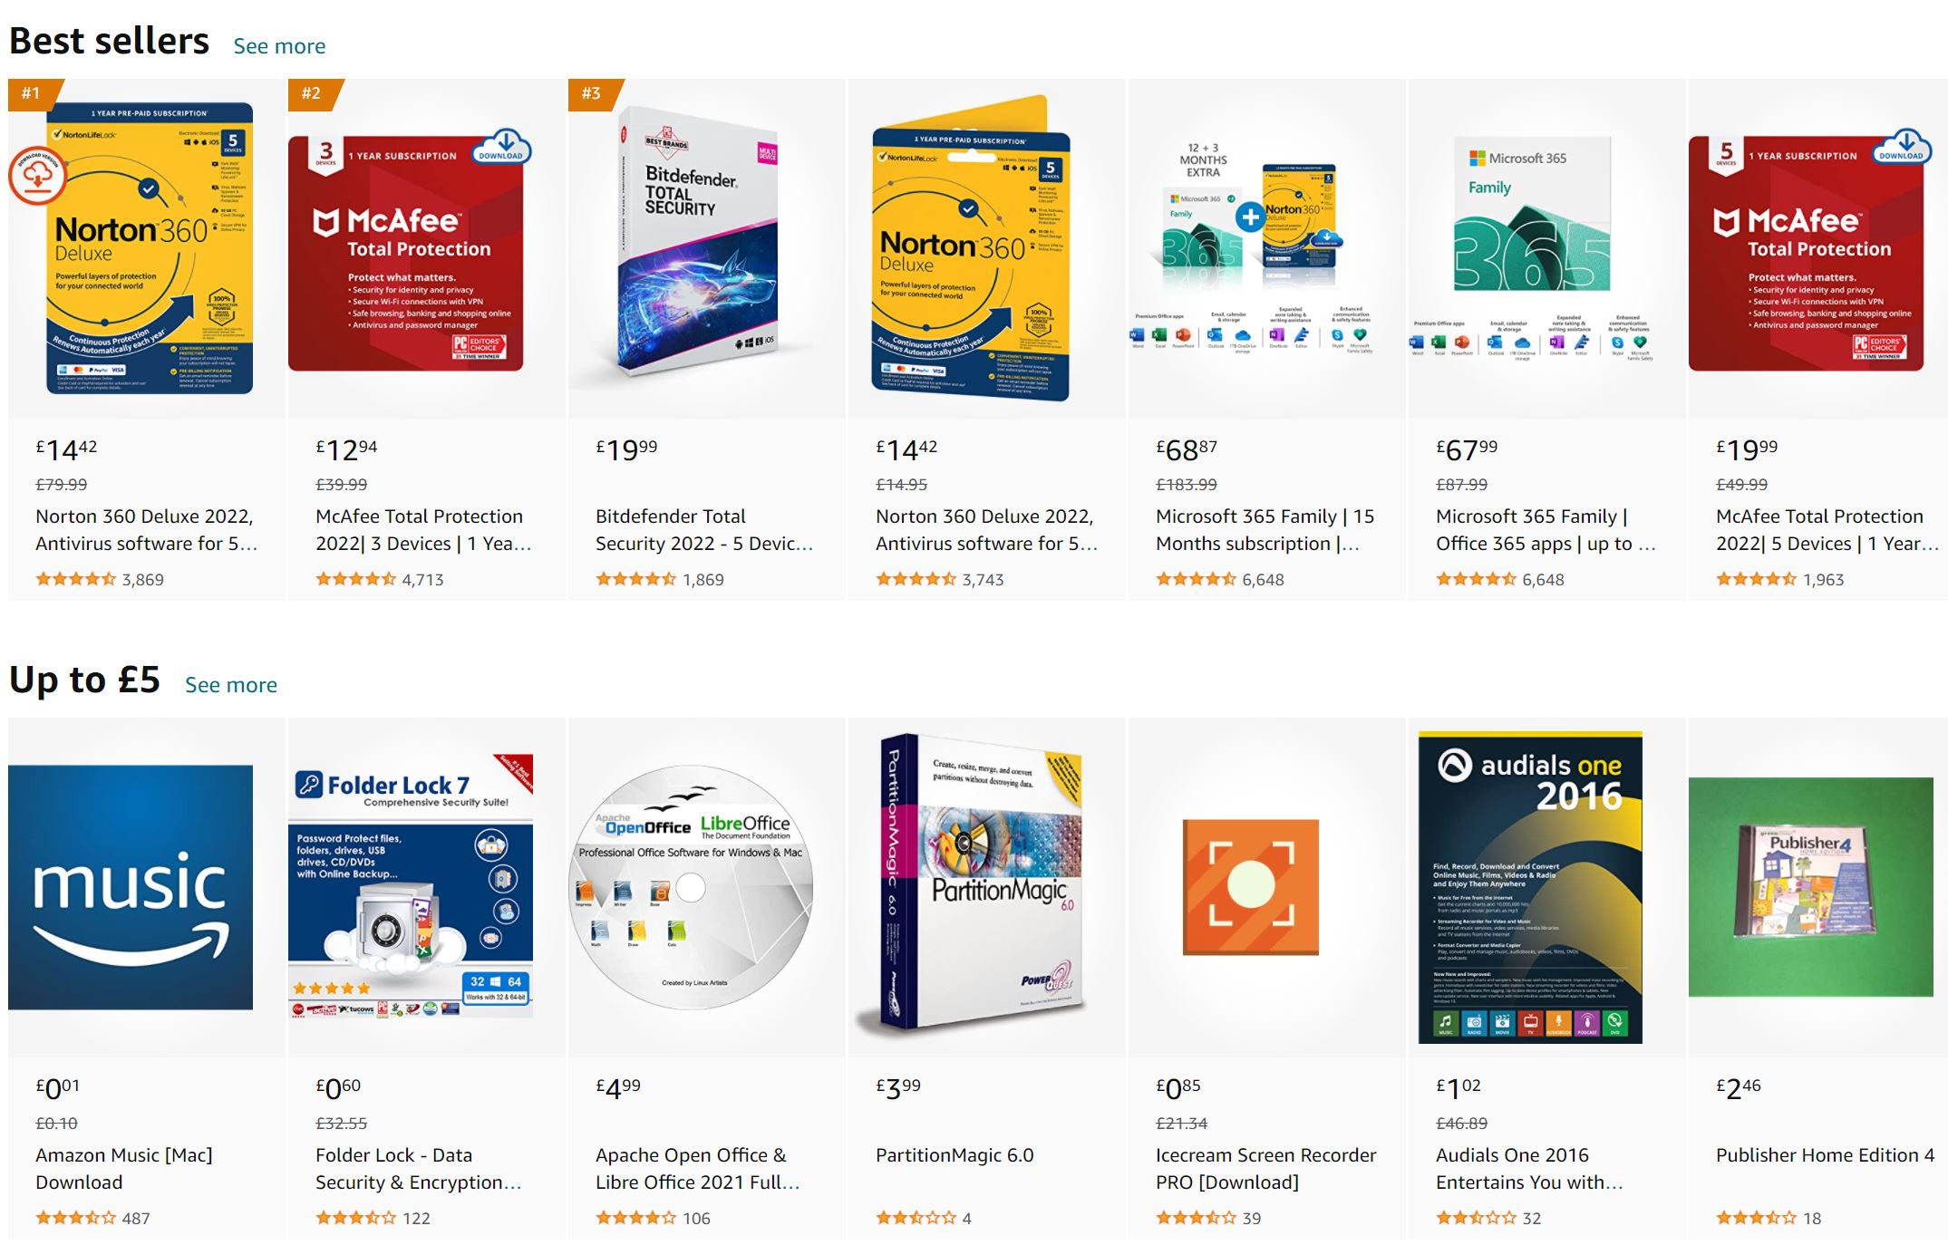
Task: Open the PartitionMagic 6.0 box image
Action: [971, 884]
